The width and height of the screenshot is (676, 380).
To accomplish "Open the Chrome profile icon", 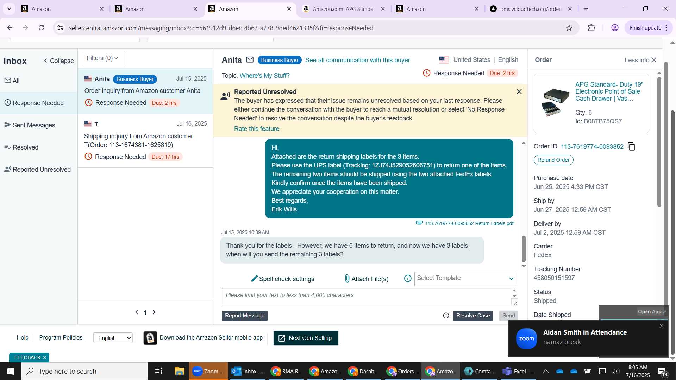I will point(615,28).
